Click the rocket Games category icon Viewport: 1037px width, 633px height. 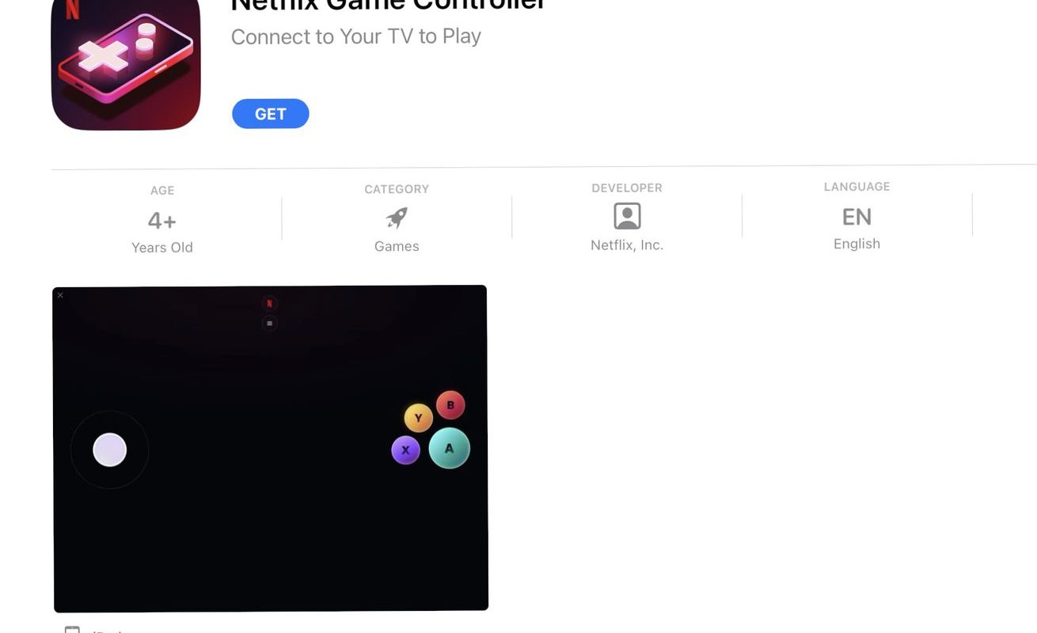[x=397, y=217]
